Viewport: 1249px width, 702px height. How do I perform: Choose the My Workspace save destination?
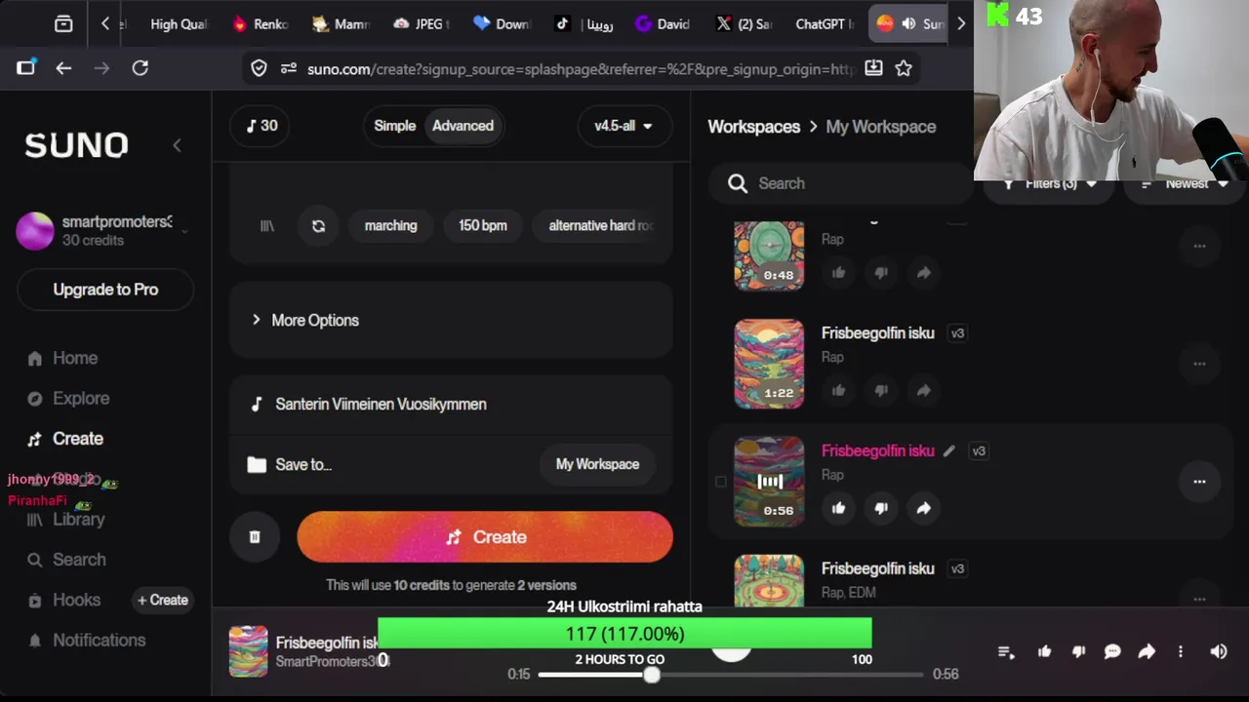(x=597, y=464)
